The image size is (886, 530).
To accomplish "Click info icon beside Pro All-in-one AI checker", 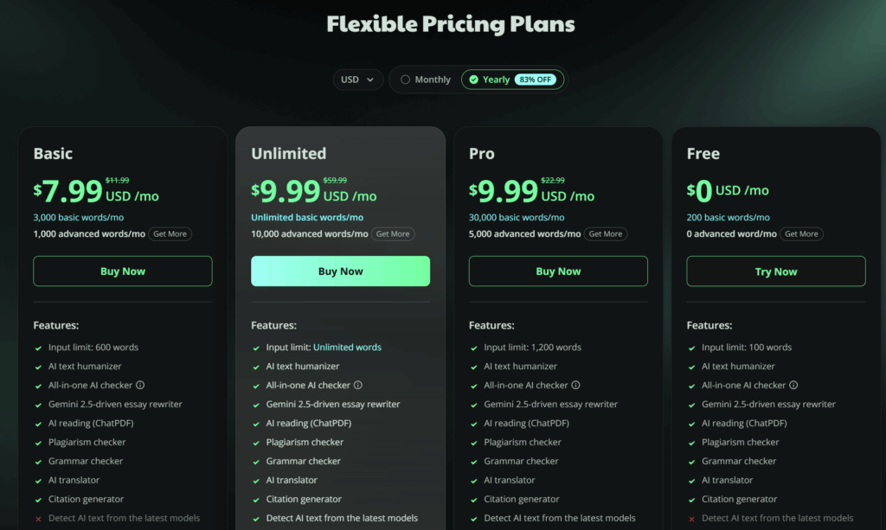I will tap(576, 386).
